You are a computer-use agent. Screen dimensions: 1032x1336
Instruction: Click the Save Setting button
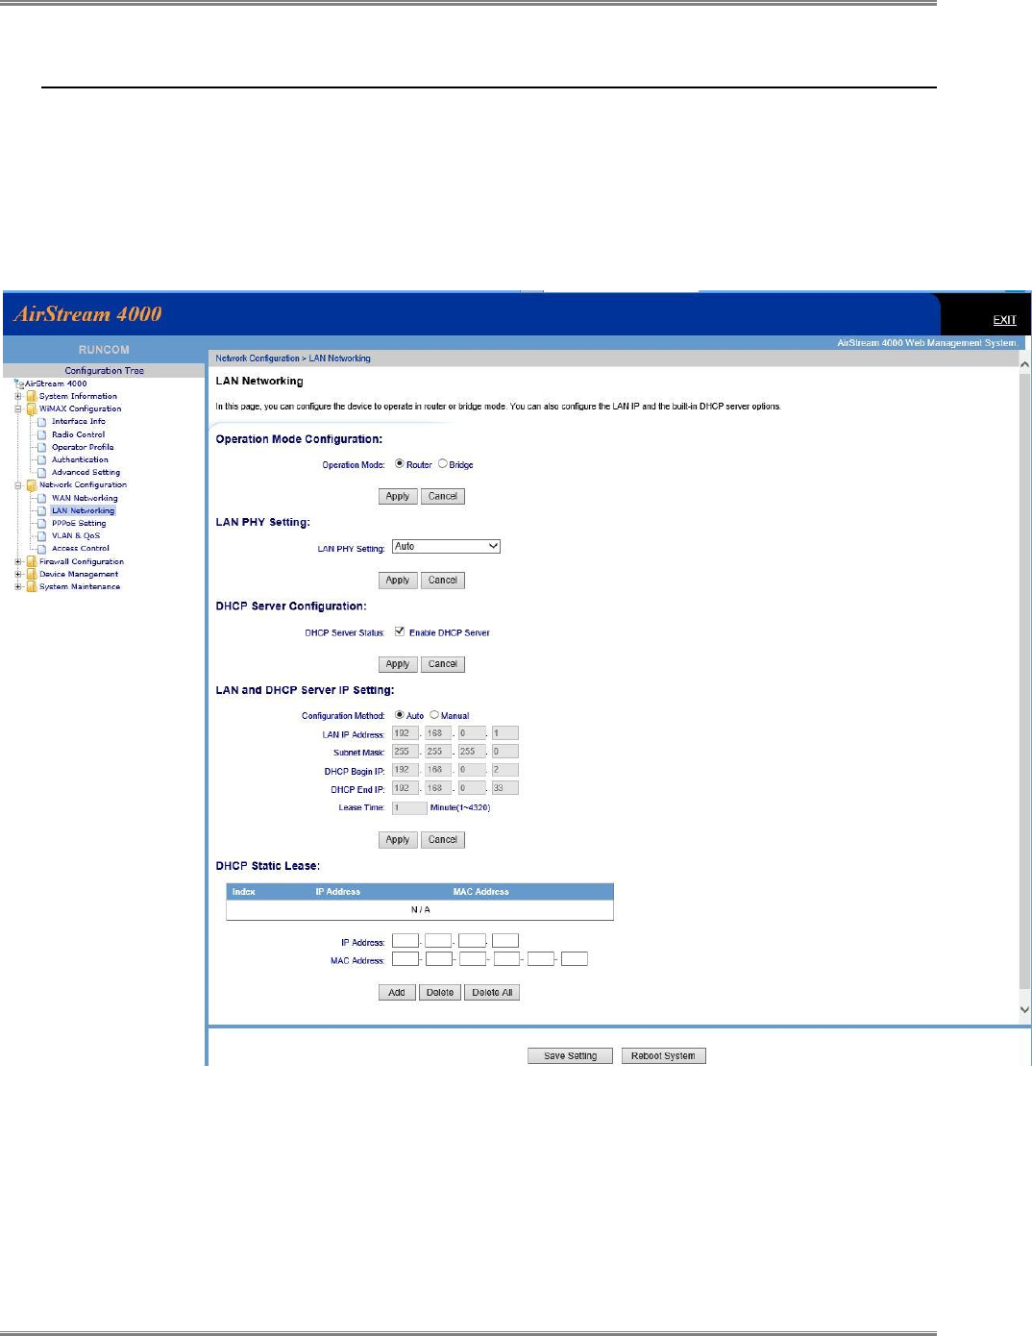570,1055
